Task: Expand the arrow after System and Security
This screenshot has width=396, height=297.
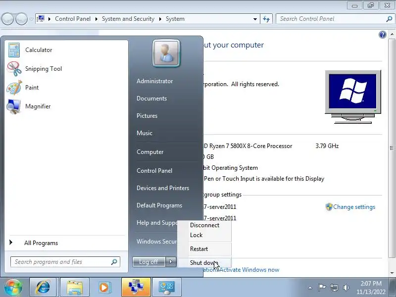Action: tap(160, 19)
